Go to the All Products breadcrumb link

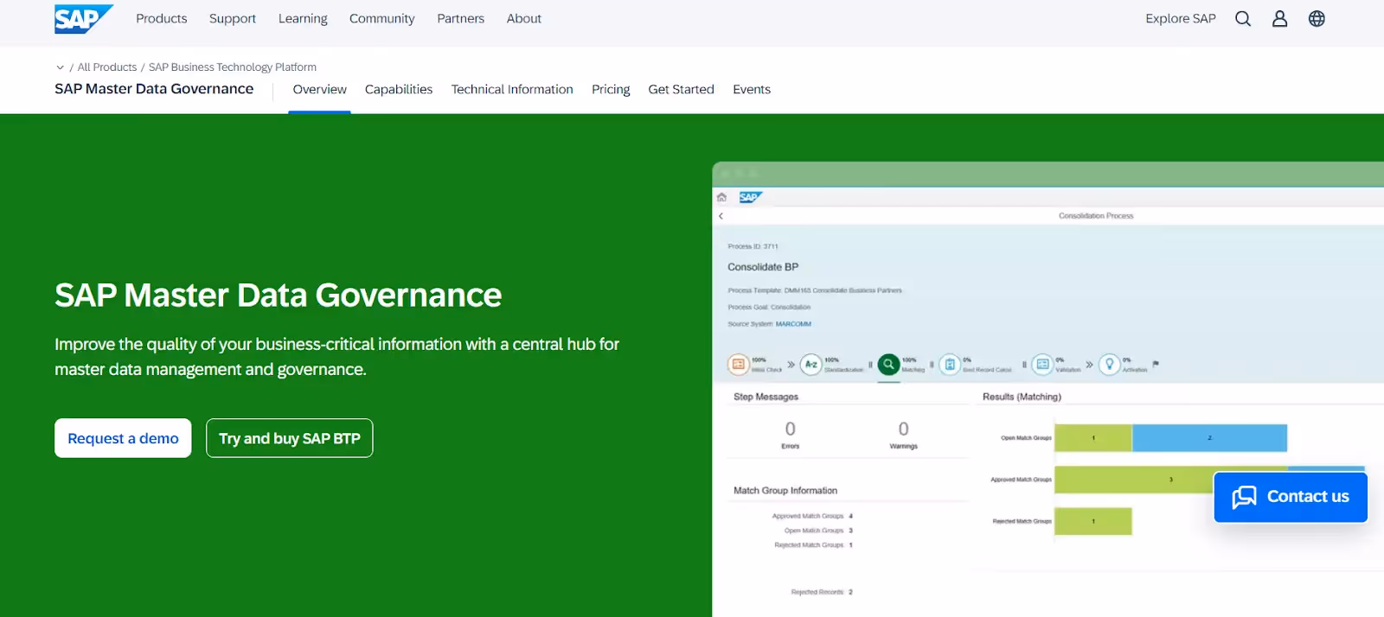point(107,67)
